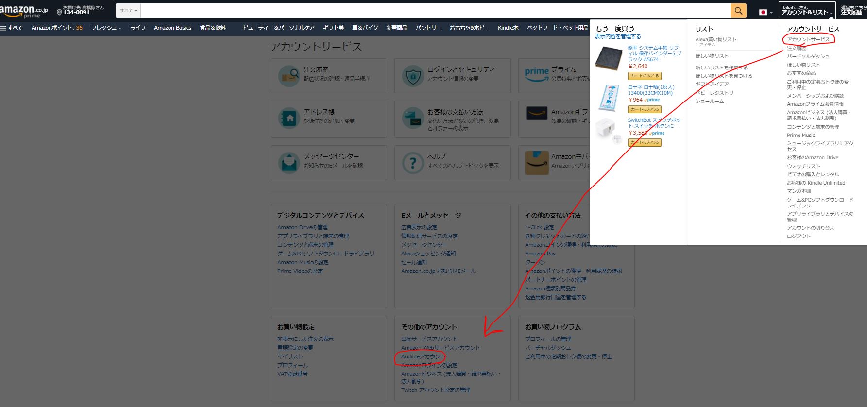The width and height of the screenshot is (867, 407).
Task: Click the Amazon.co.jp prime logo
Action: click(24, 11)
